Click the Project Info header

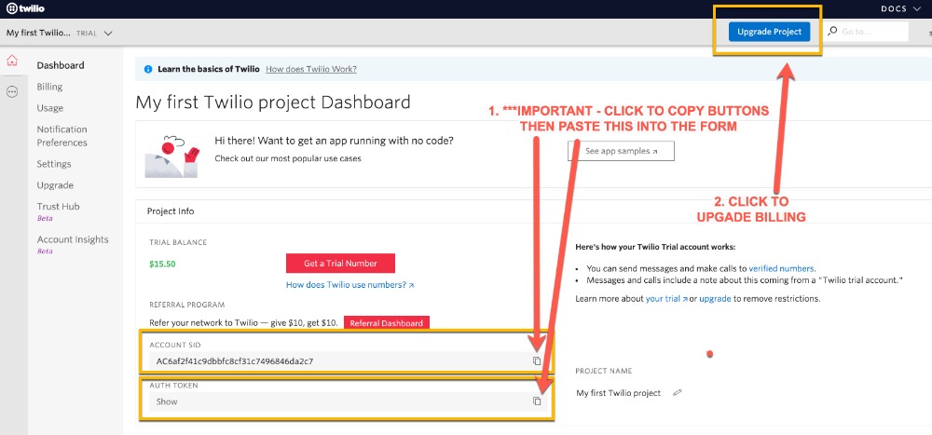[170, 211]
